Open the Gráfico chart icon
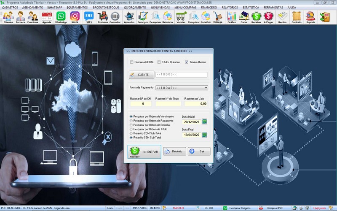Image resolution: width=337 pixels, height=211 pixels. click(x=232, y=17)
